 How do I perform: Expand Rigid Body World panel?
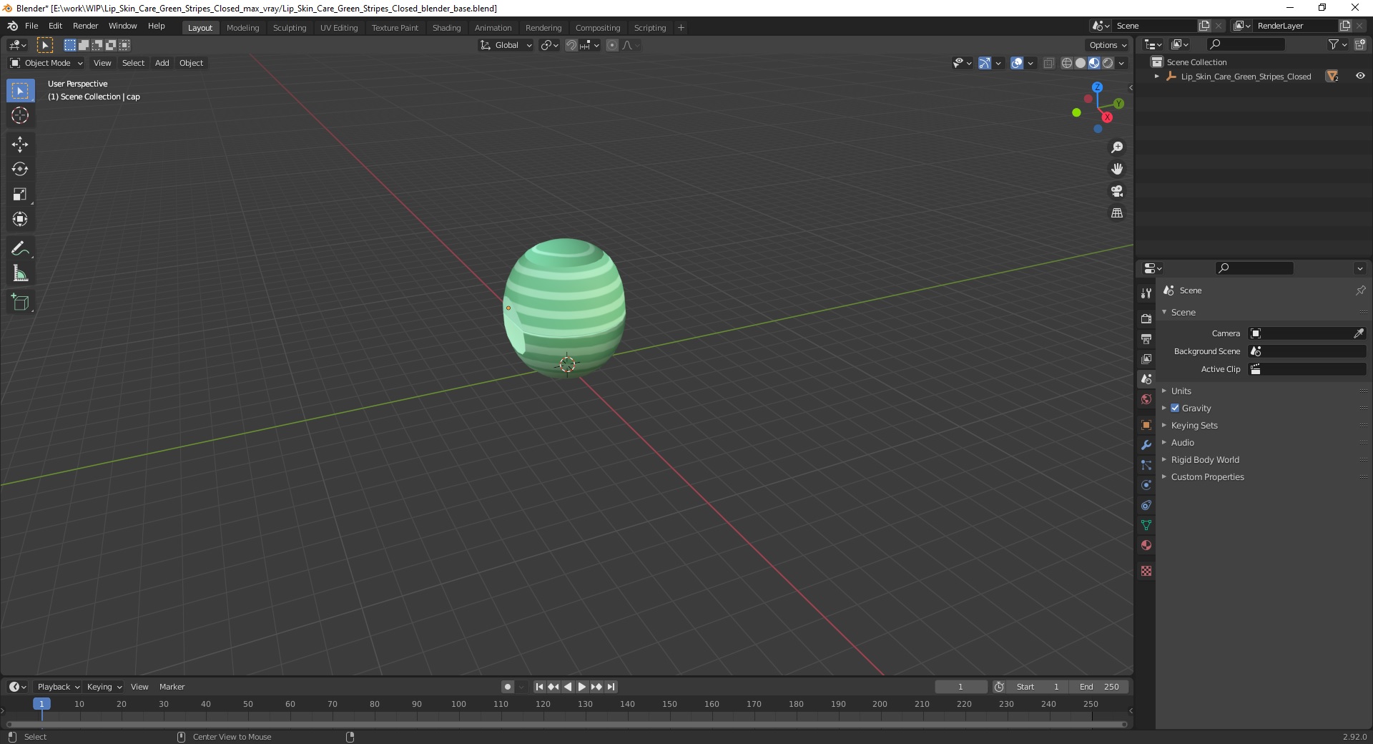coord(1204,459)
